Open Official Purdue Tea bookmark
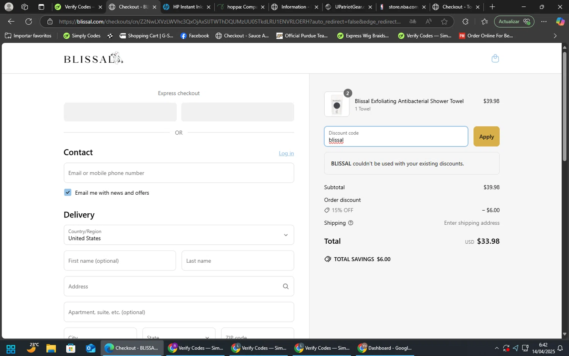 [x=302, y=36]
